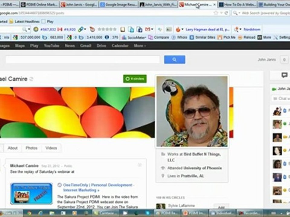Open the Larry Hagman headline link
Image resolution: width=290 pixels, height=217 pixels.
[208, 30]
